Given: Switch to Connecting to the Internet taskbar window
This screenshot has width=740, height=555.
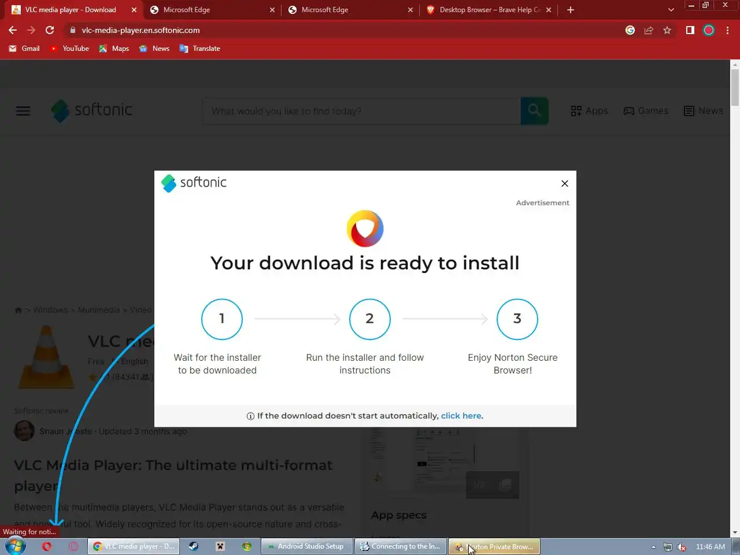Looking at the screenshot, I should (401, 546).
